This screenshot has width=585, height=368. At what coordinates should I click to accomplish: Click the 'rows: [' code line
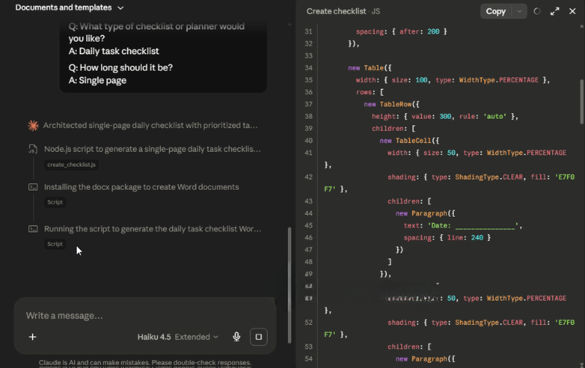pos(369,92)
